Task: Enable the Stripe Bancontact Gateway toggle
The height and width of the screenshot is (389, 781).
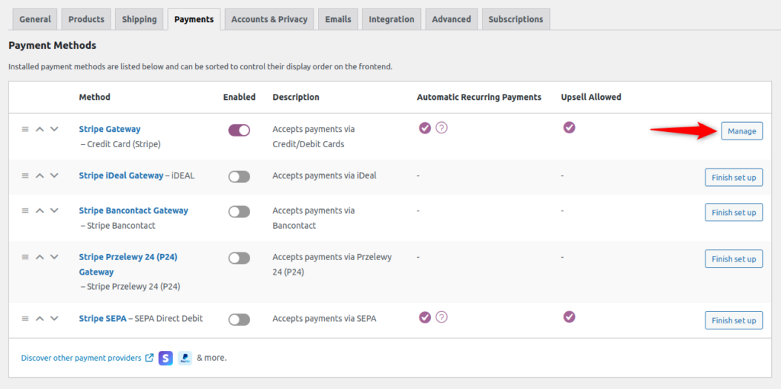Action: click(x=239, y=212)
